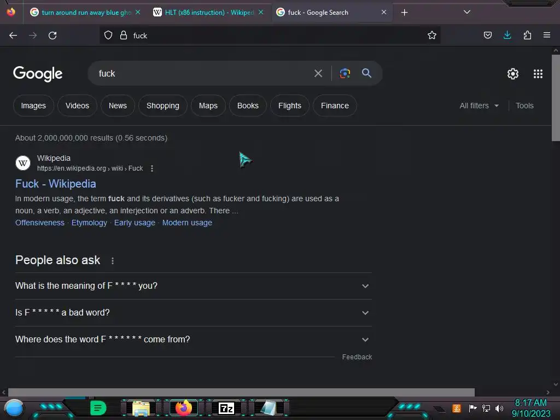Open the Etymology section link
The width and height of the screenshot is (560, 420).
coord(89,223)
